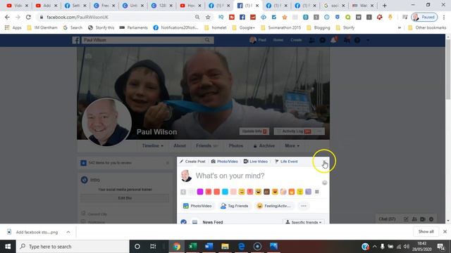The width and height of the screenshot is (451, 253).
Task: Show hidden bookmarks with chevron
Action: click(400, 28)
